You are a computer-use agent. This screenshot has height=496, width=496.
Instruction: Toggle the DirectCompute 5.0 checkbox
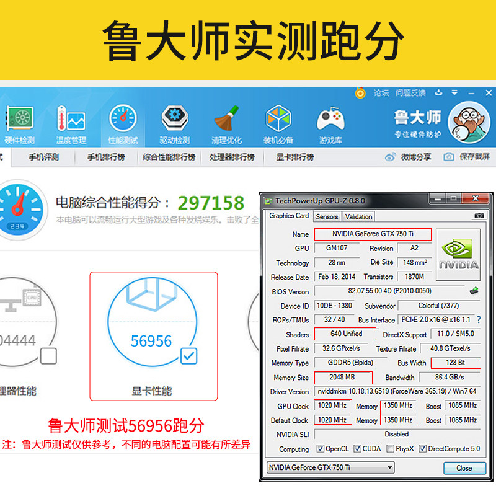(x=422, y=448)
